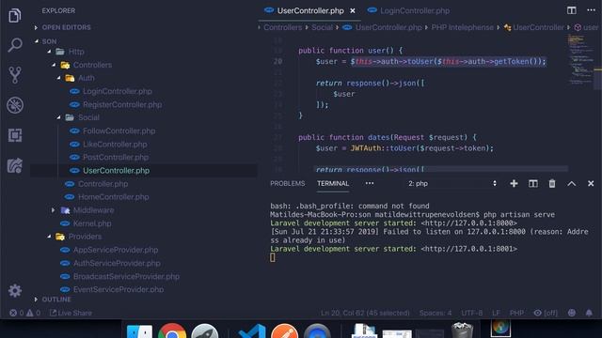Image resolution: width=602 pixels, height=338 pixels.
Task: Open the Extensions view
Action: 15,135
